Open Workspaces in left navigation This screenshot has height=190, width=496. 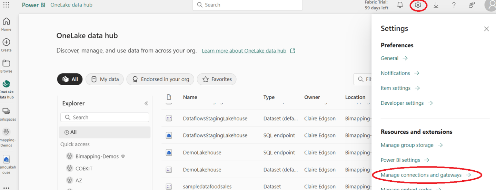pos(7,114)
